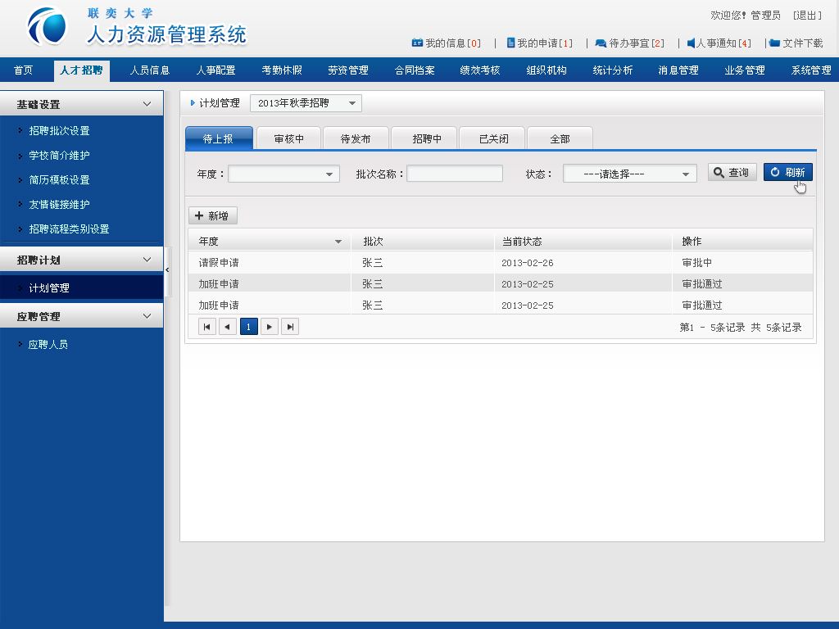
Task: Collapse the 招聘计划 section
Action: point(147,260)
